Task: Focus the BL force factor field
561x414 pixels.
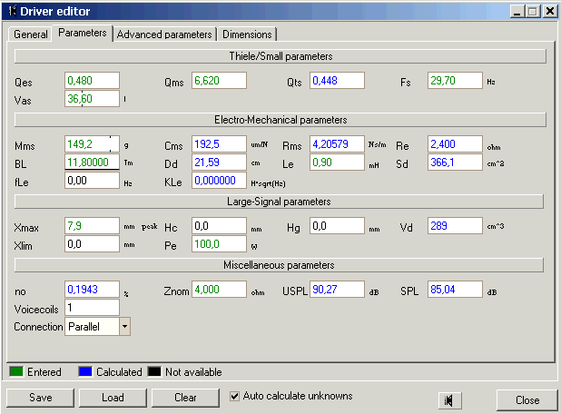Action: click(92, 163)
